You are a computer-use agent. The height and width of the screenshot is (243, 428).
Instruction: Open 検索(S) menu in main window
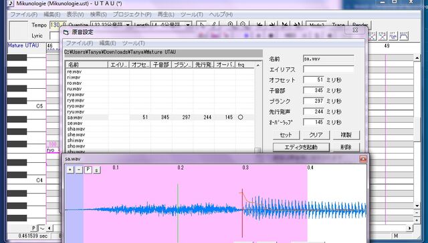tap(98, 15)
